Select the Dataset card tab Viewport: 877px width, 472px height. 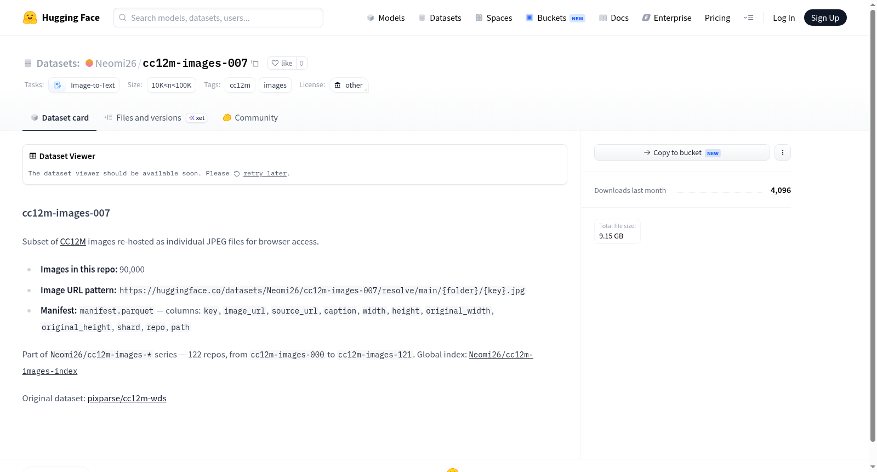[60, 117]
